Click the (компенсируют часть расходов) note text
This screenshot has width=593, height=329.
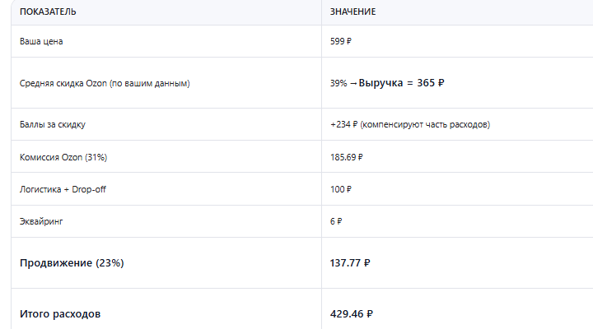425,124
